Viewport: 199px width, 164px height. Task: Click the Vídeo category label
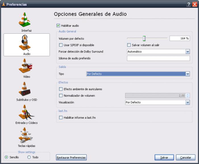pos(27,77)
